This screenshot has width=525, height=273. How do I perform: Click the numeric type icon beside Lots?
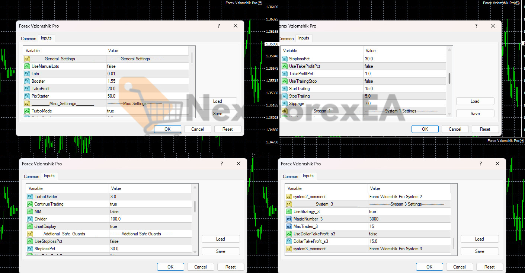[27, 73]
